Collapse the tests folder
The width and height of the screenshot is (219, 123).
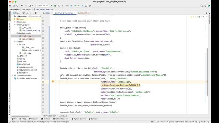[15, 42]
